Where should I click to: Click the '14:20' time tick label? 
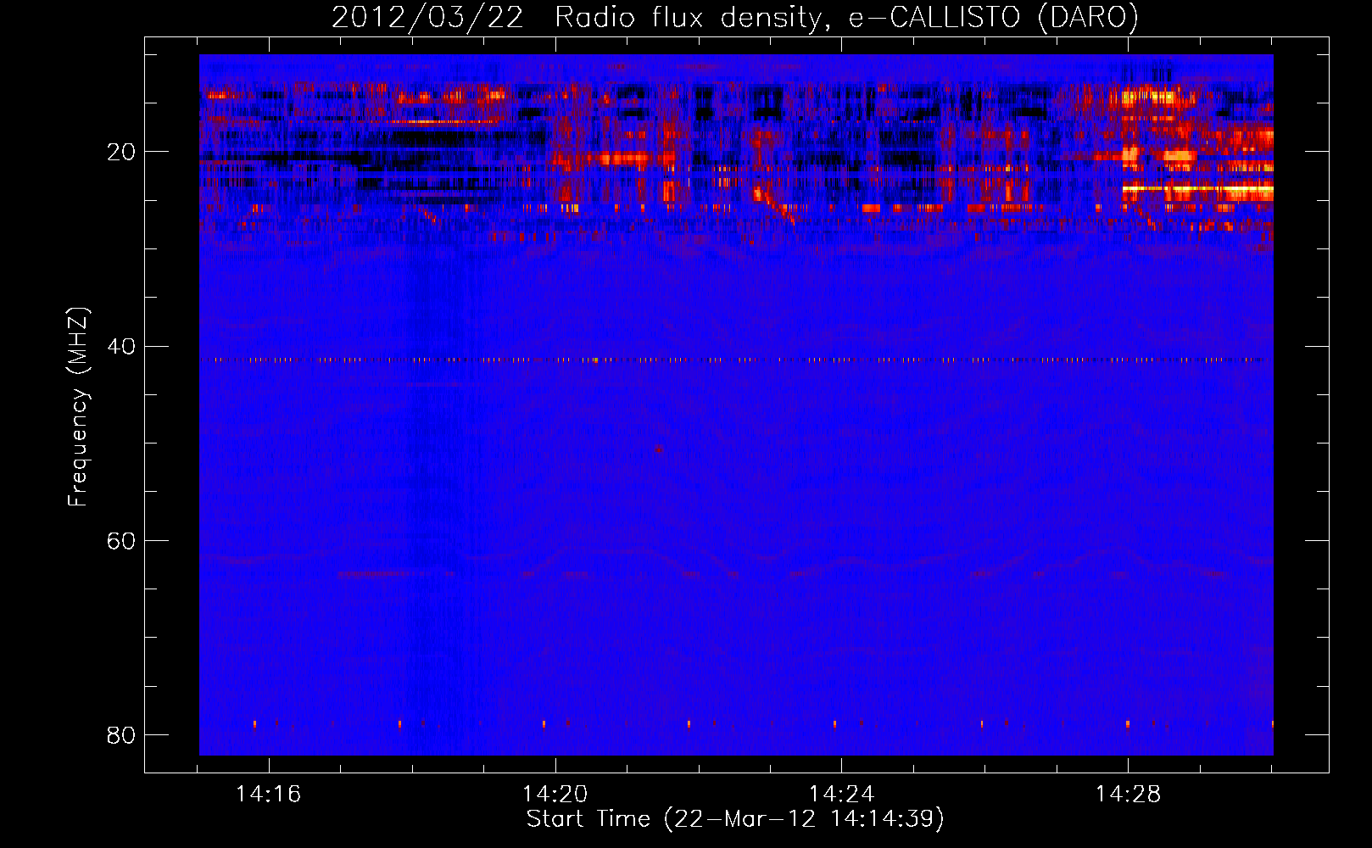(x=555, y=795)
